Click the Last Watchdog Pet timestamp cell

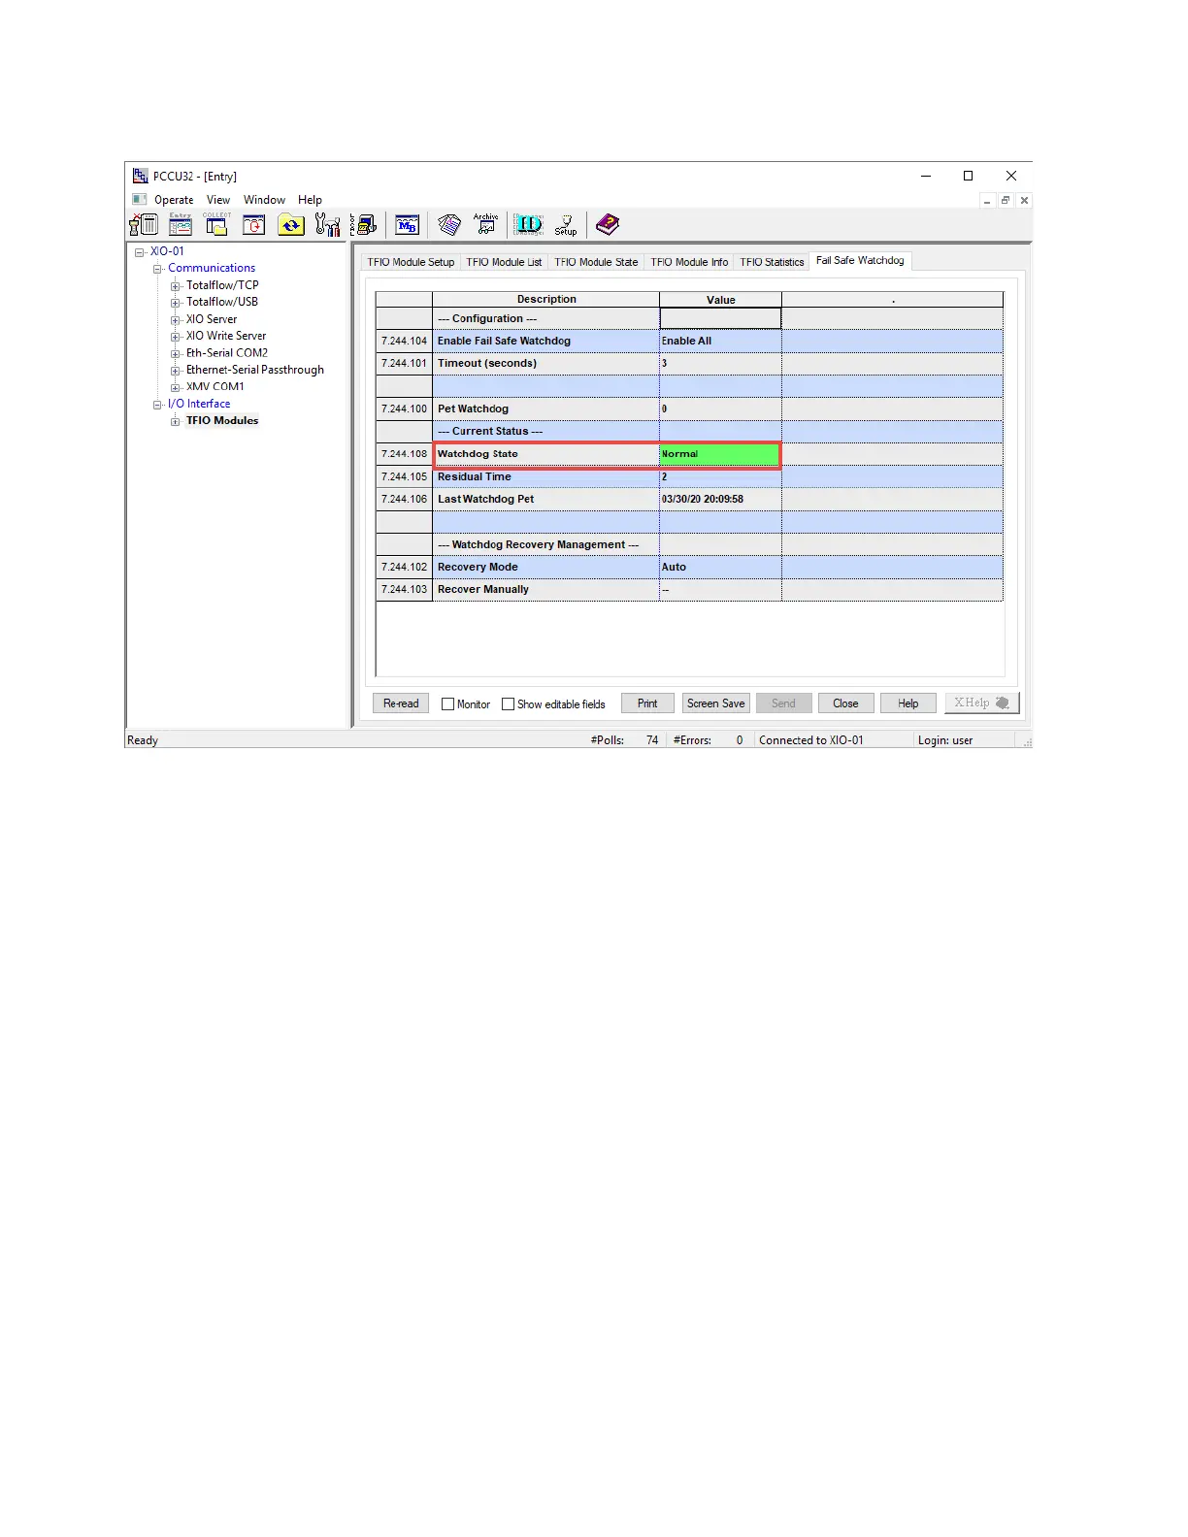tap(720, 499)
